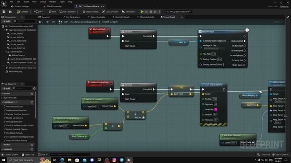The width and height of the screenshot is (291, 163).
Task: Click the Radius value on Draw Debug Sphere
Action: (x=214, y=99)
